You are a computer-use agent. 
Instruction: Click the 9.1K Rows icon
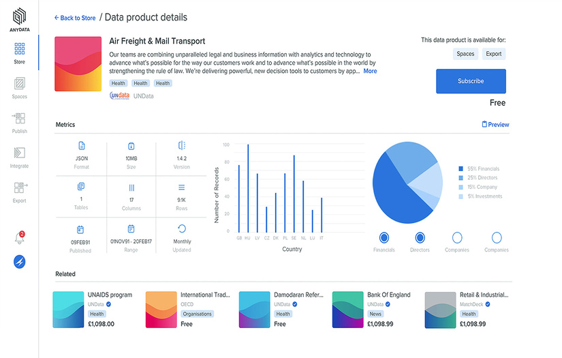[182, 188]
